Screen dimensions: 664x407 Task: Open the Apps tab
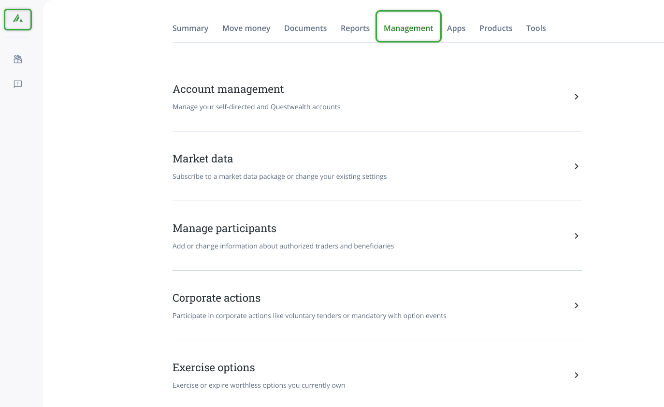point(456,28)
